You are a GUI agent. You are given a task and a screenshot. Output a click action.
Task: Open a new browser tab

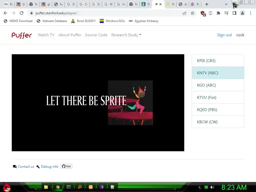[x=207, y=4]
